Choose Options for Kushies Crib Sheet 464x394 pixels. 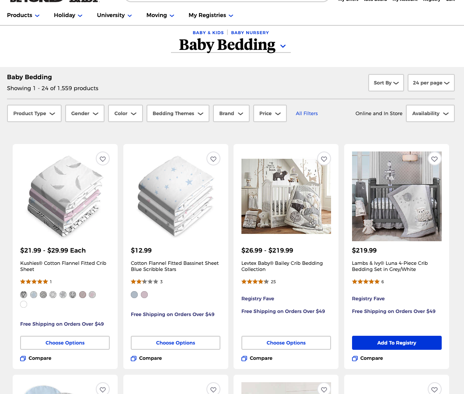(65, 343)
